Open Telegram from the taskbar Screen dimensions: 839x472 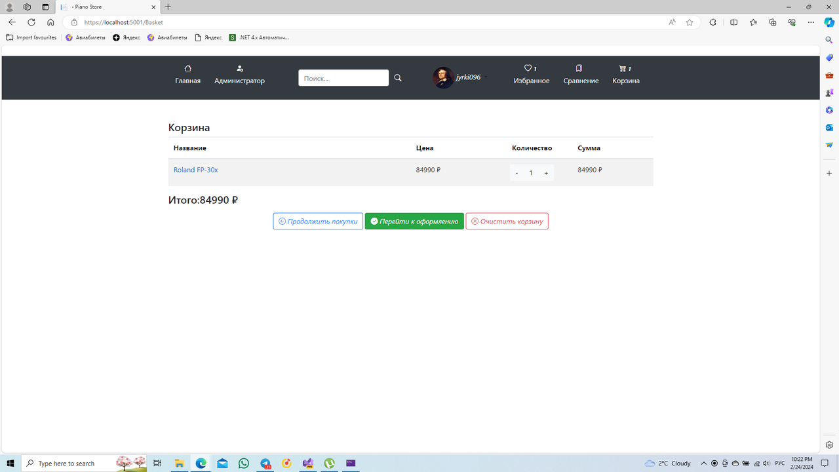[265, 463]
